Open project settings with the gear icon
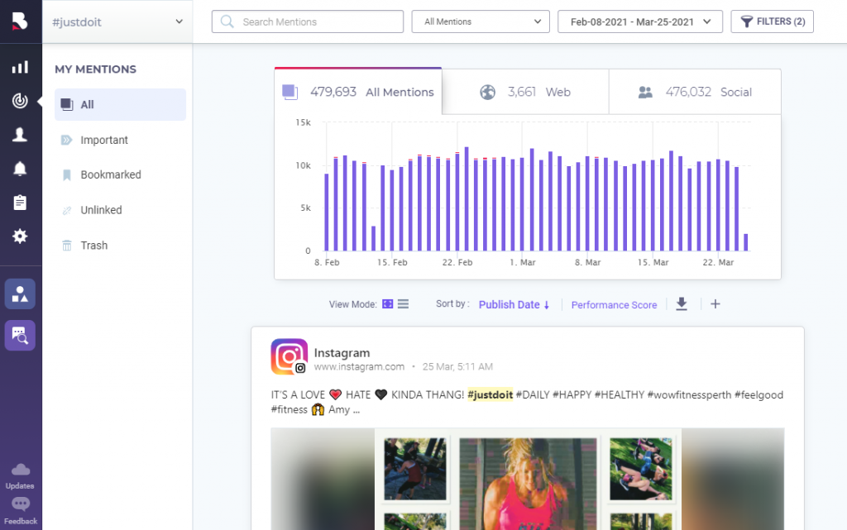This screenshot has width=847, height=530. tap(20, 236)
